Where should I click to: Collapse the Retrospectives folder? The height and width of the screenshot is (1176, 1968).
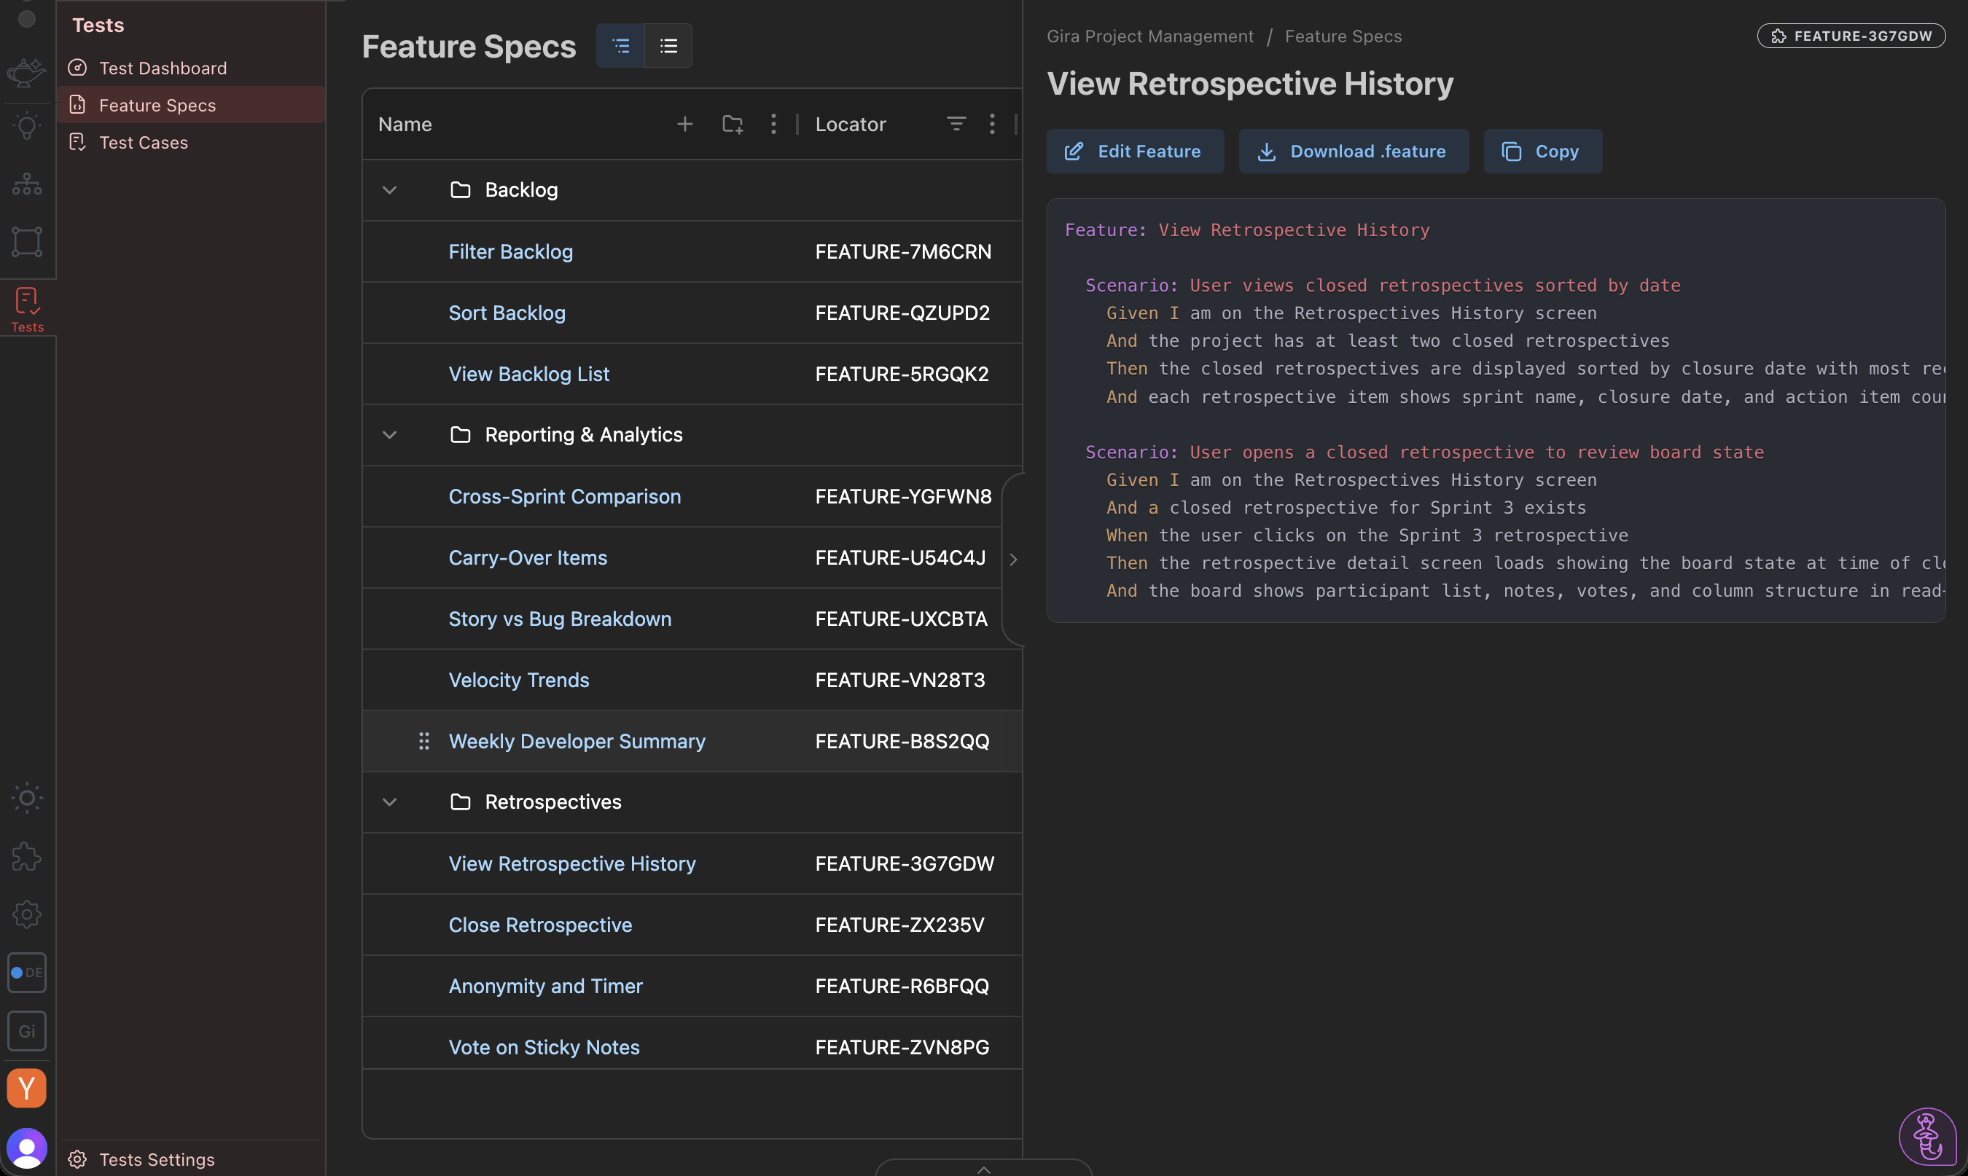(x=389, y=802)
